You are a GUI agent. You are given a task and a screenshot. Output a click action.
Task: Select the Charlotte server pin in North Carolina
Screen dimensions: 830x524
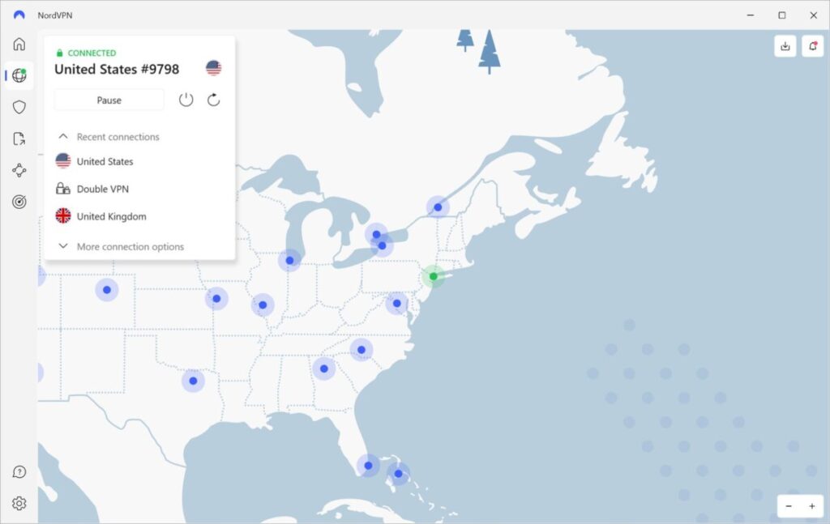click(x=362, y=350)
